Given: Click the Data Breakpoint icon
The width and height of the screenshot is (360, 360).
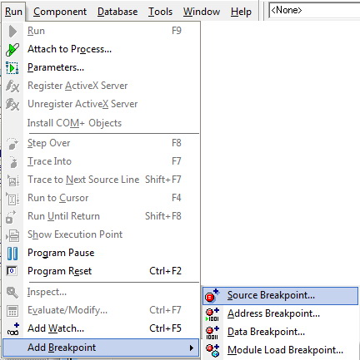Looking at the screenshot, I should (x=212, y=333).
